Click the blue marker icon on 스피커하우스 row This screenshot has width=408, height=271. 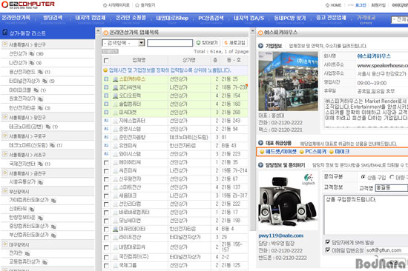pos(106,79)
